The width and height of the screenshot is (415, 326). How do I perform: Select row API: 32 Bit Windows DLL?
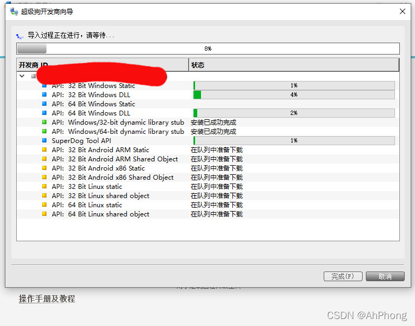(208, 94)
